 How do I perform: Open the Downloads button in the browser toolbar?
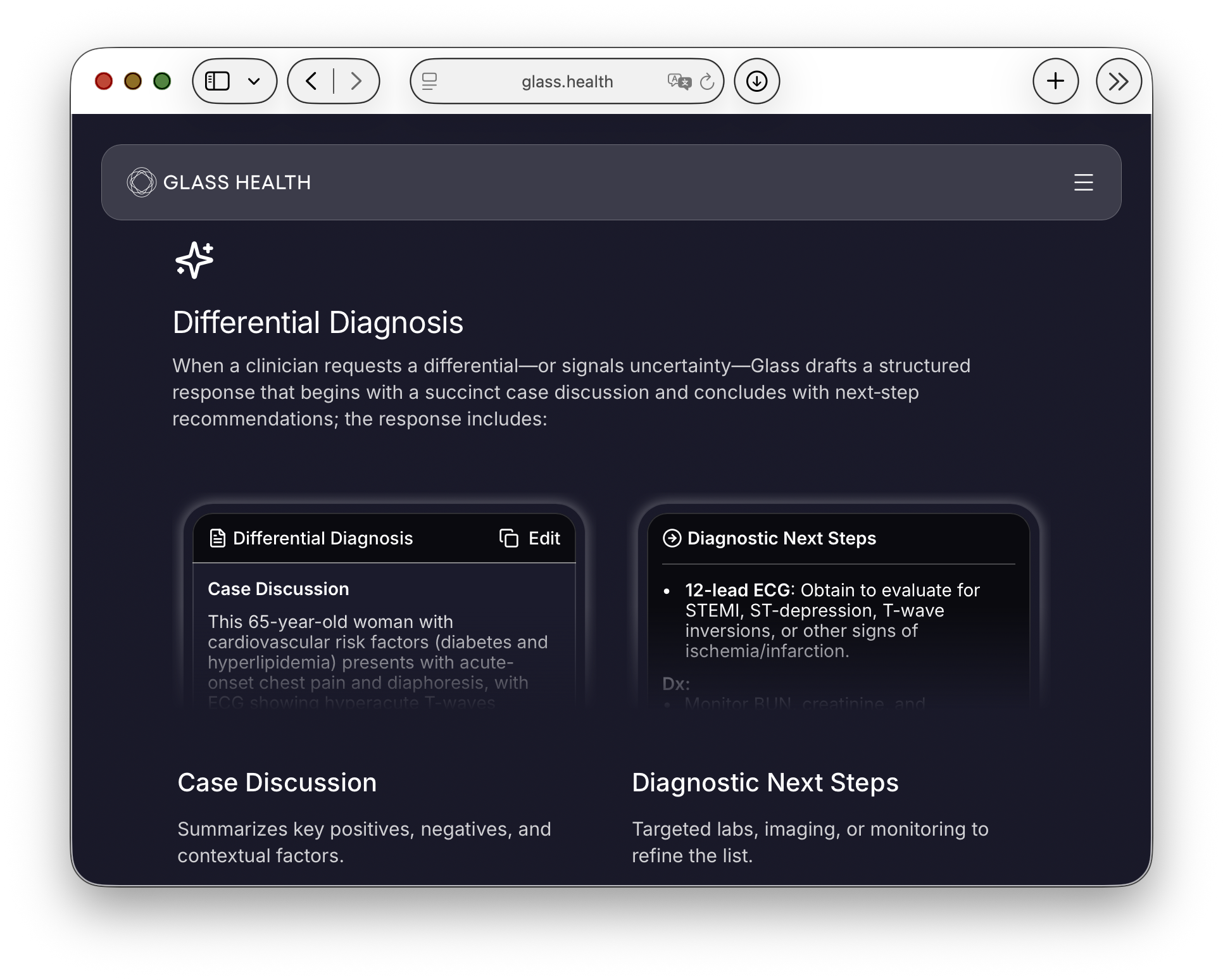click(757, 81)
